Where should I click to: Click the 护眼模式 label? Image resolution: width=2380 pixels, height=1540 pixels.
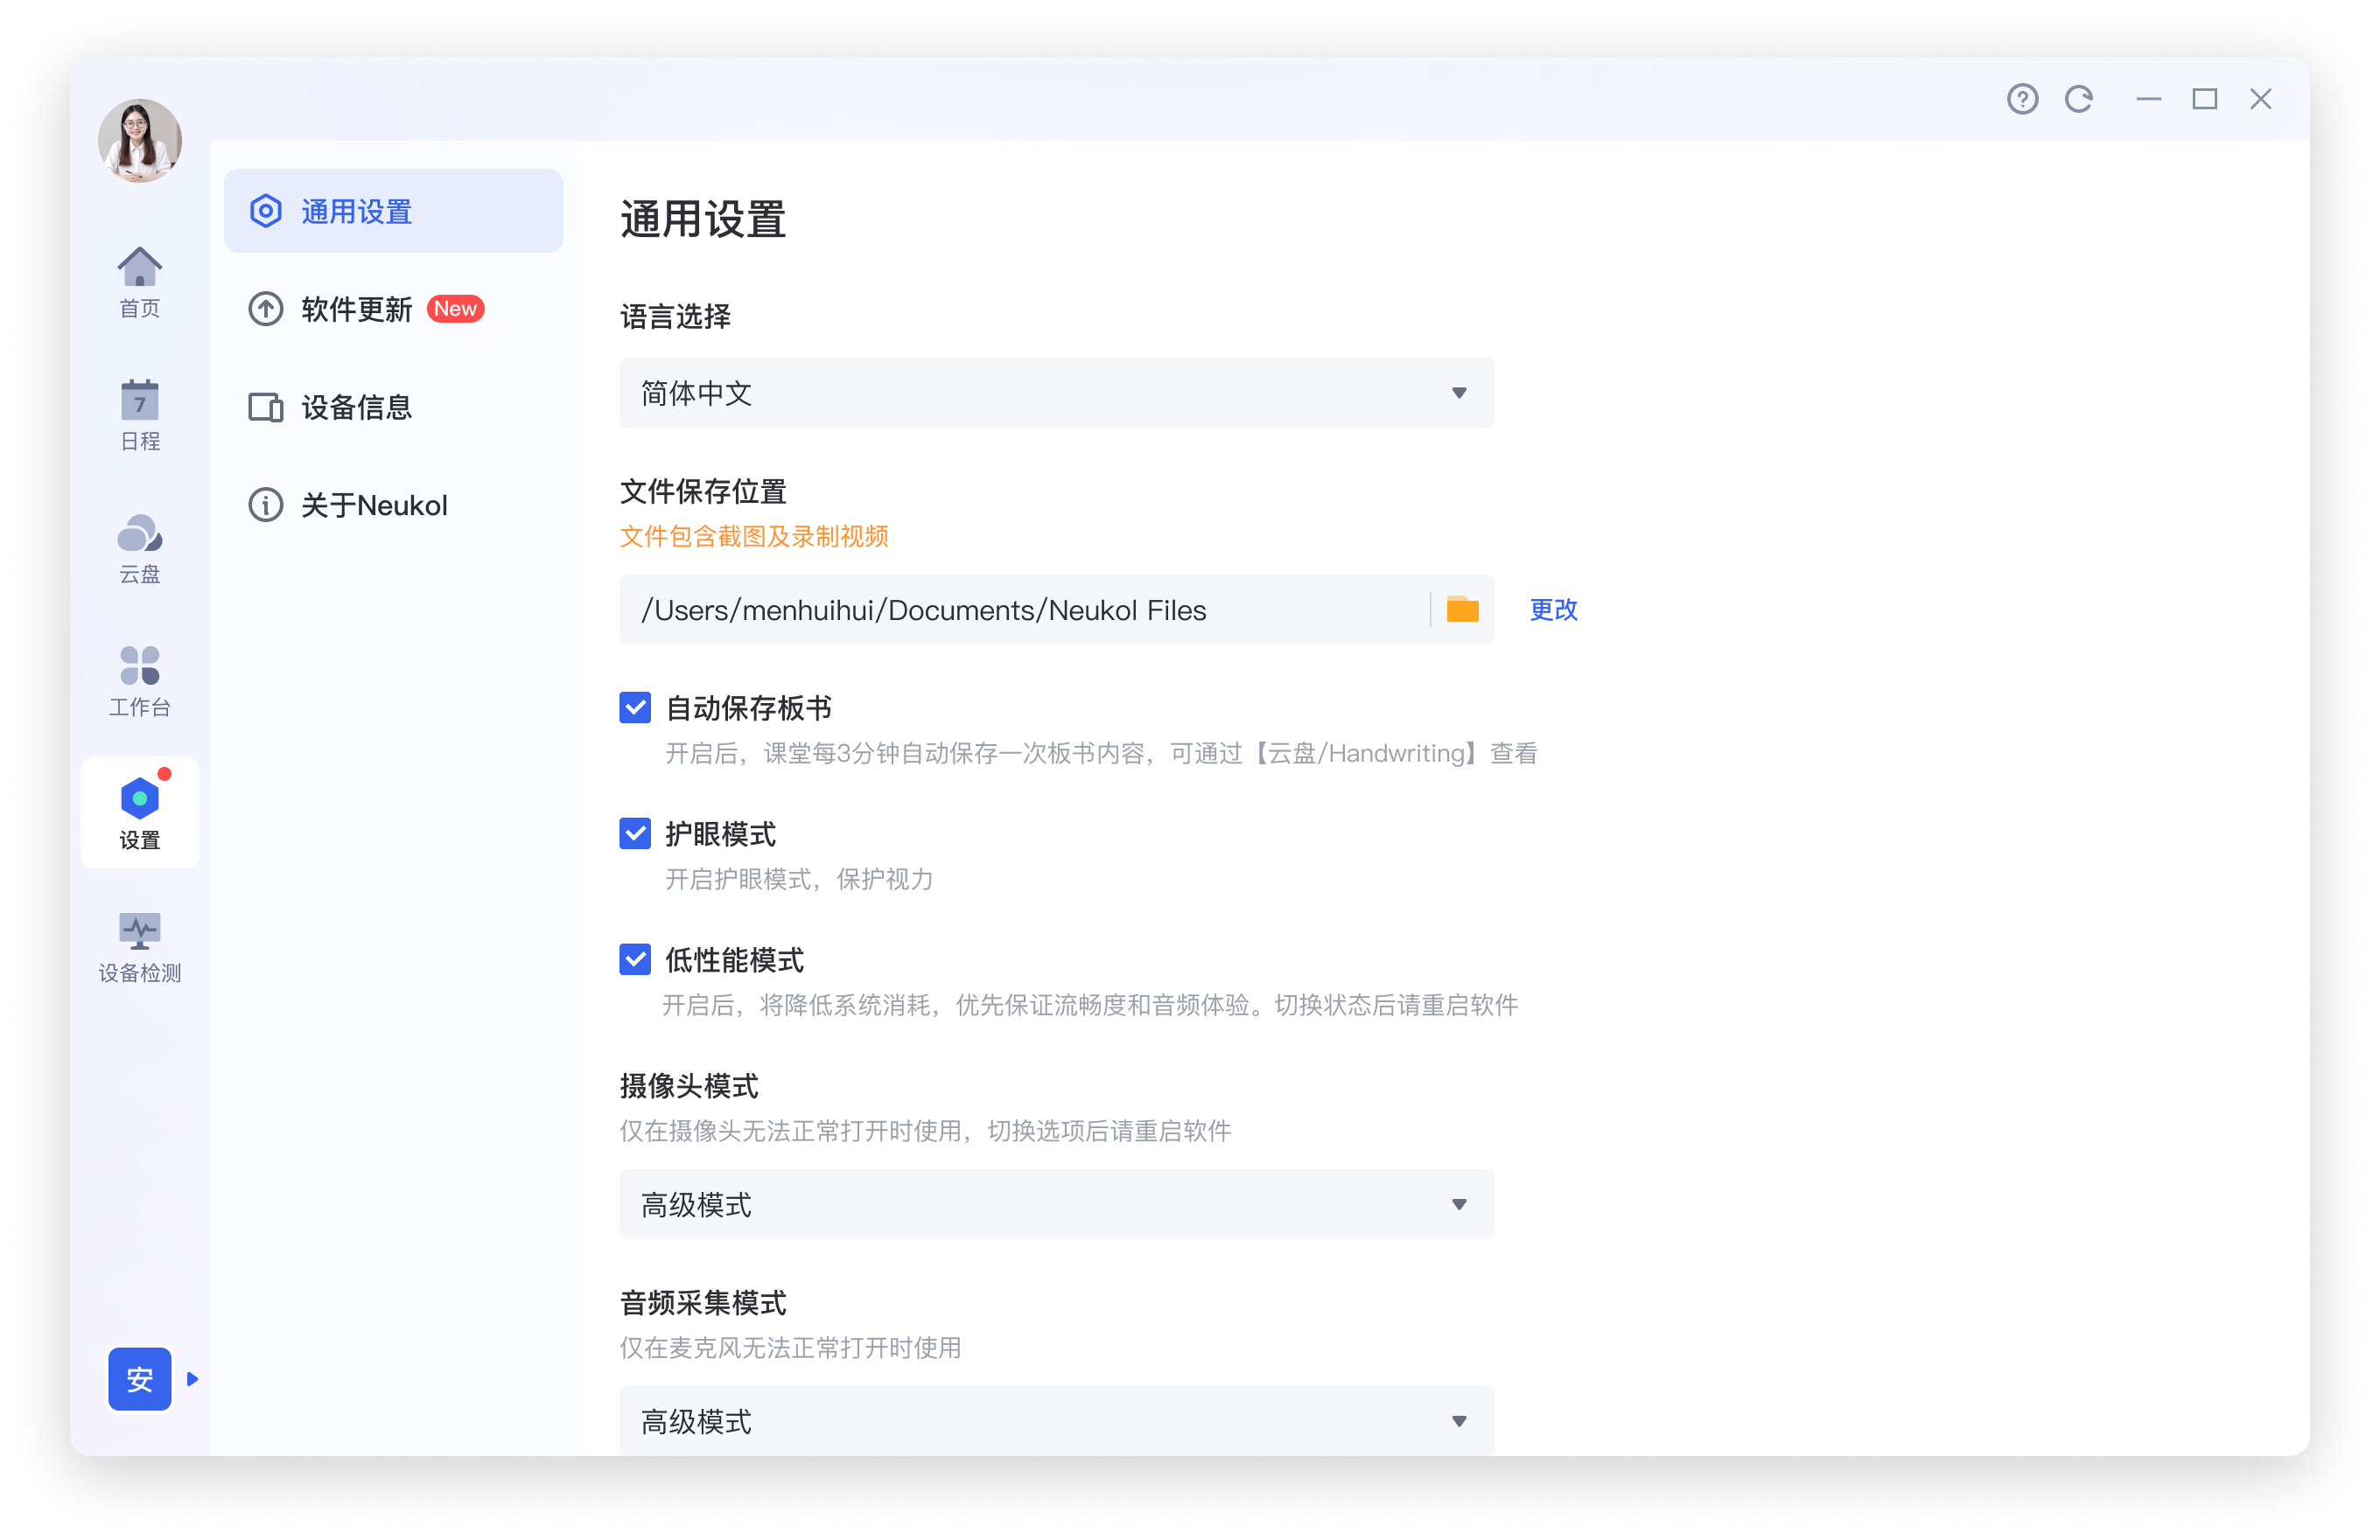[721, 834]
